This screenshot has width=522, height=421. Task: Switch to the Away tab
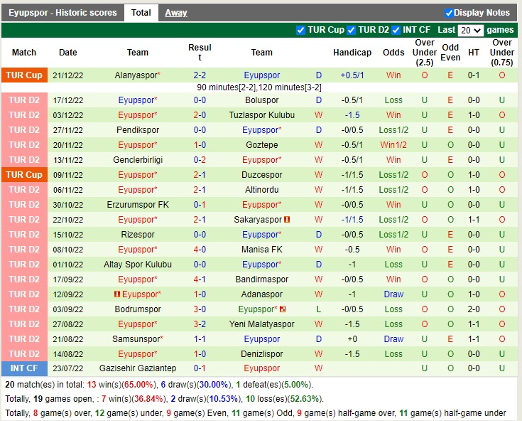(176, 13)
